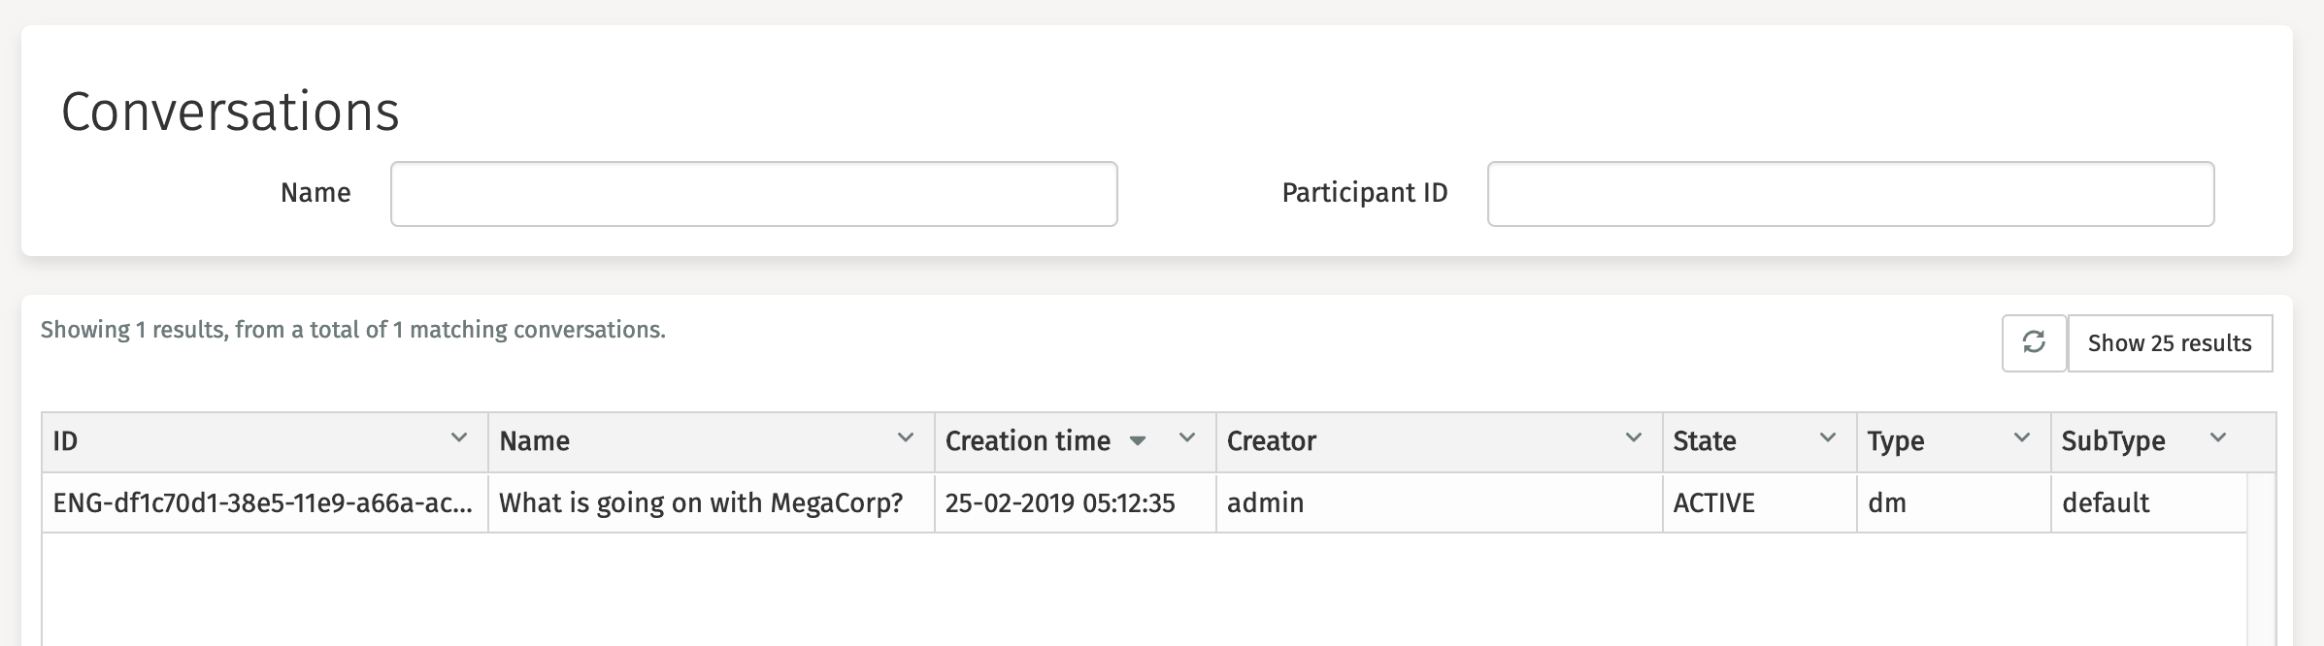The width and height of the screenshot is (2324, 646).
Task: Open the Name column menu chevron
Action: click(x=906, y=438)
